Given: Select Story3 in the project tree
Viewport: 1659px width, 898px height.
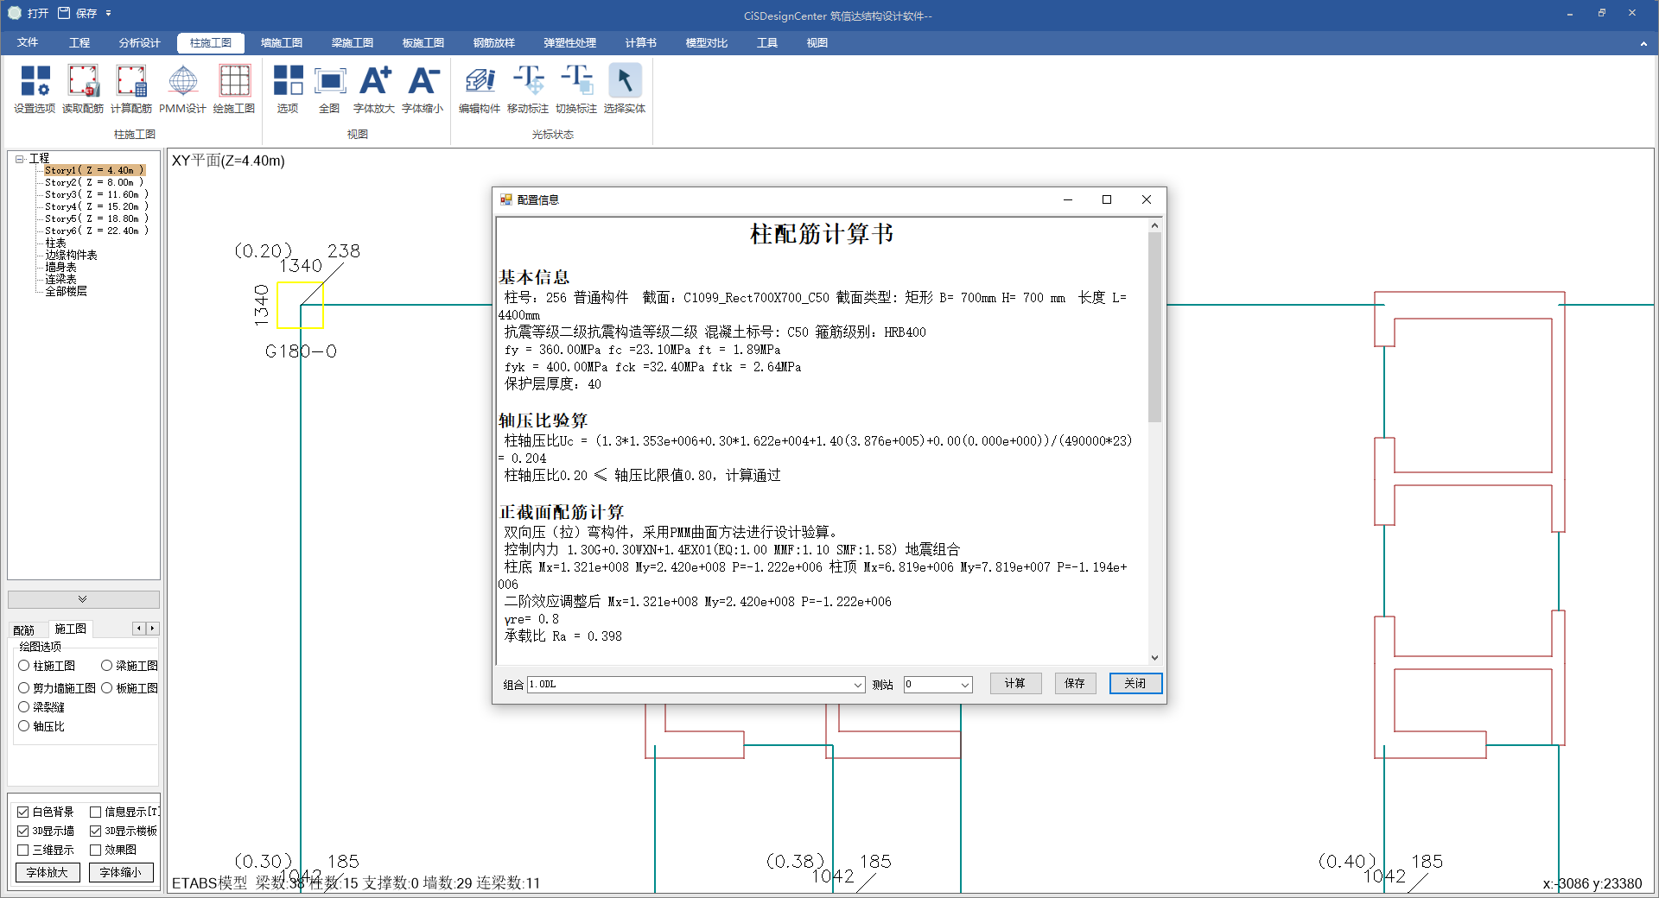Looking at the screenshot, I should pos(95,195).
